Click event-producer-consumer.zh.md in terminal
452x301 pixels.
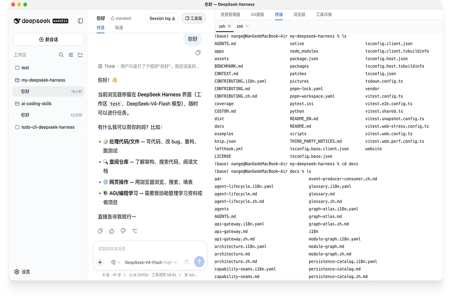click(x=343, y=179)
